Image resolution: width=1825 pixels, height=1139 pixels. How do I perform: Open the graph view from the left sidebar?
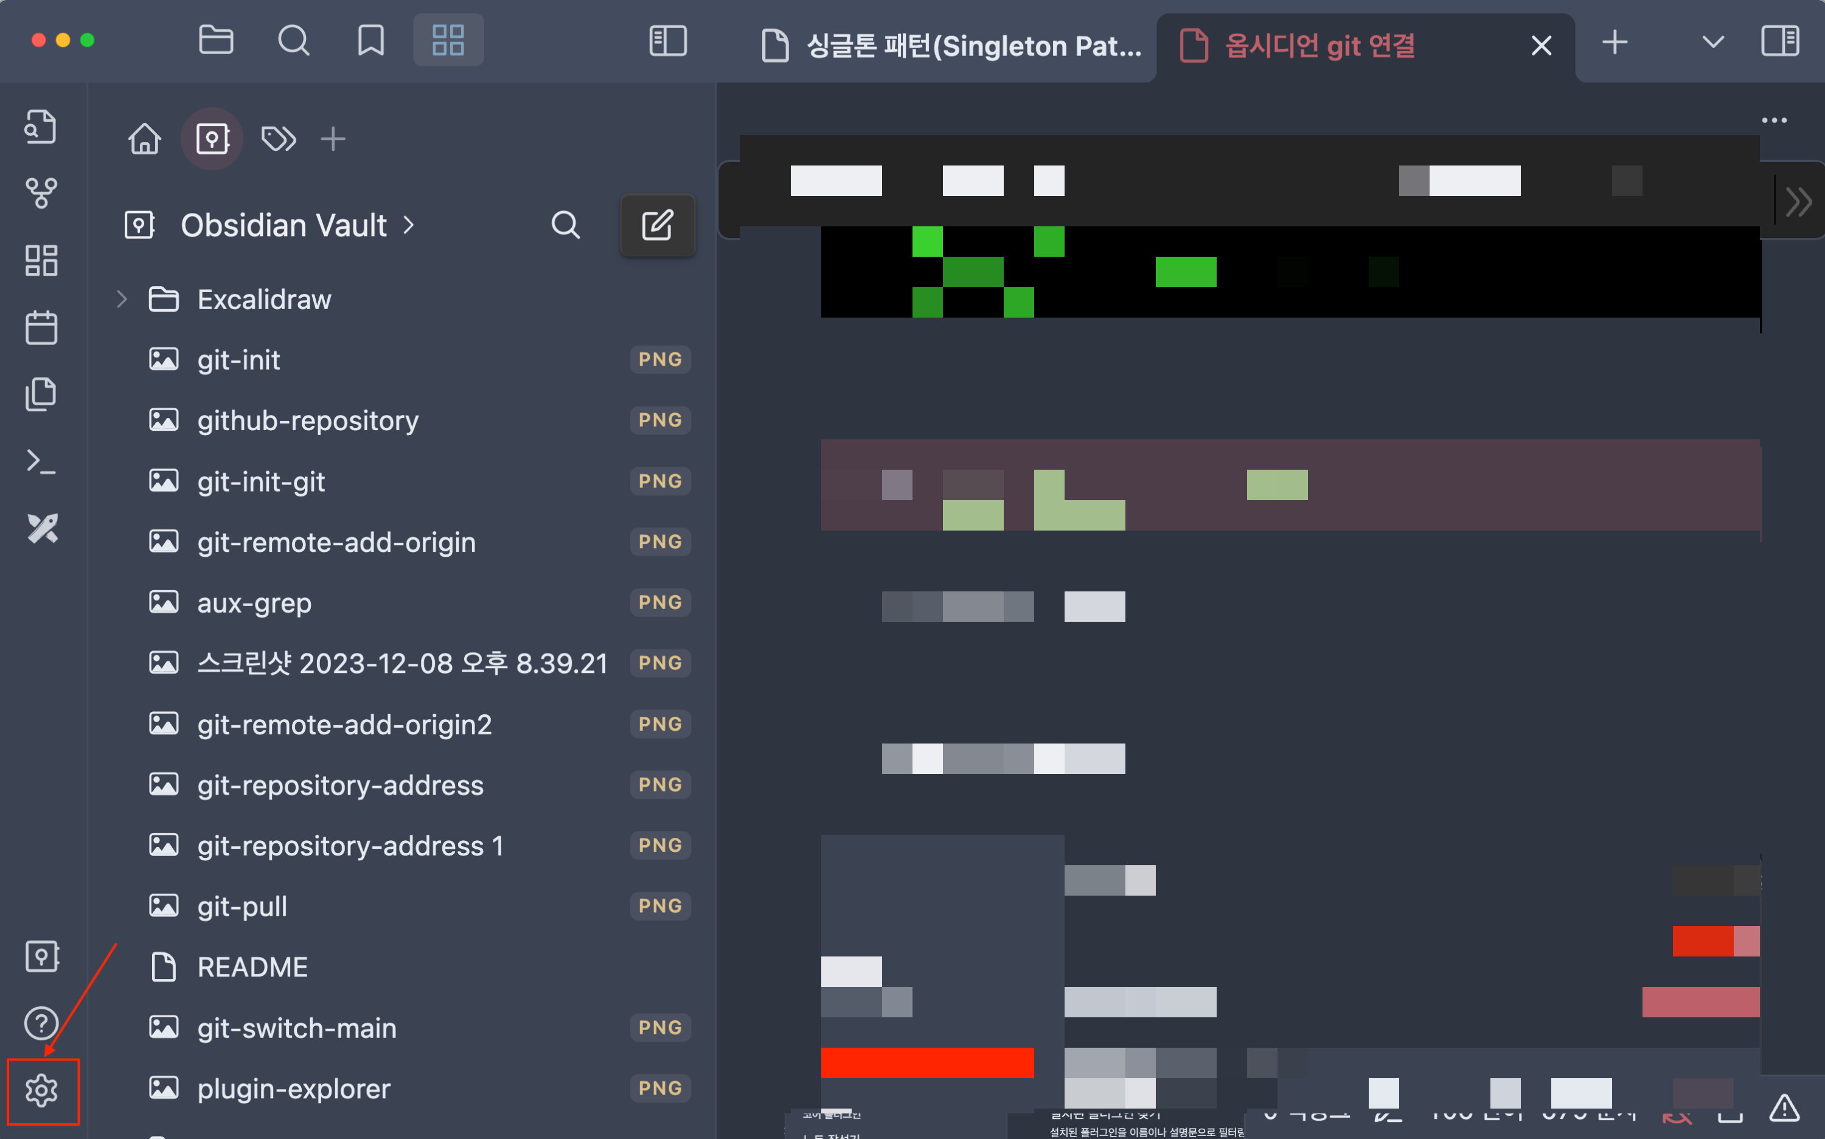coord(41,192)
